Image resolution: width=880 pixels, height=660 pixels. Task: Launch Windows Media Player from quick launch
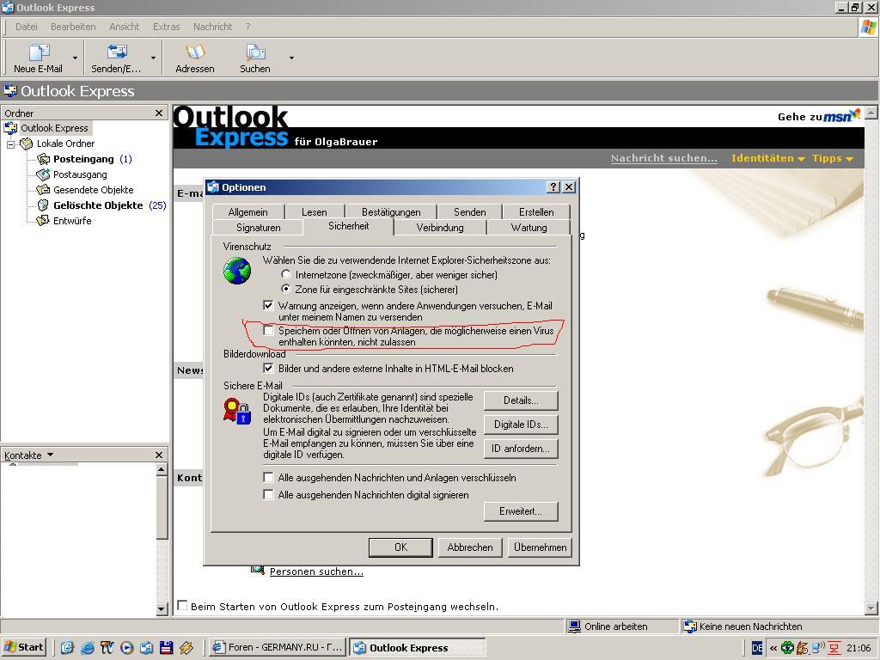pos(127,648)
